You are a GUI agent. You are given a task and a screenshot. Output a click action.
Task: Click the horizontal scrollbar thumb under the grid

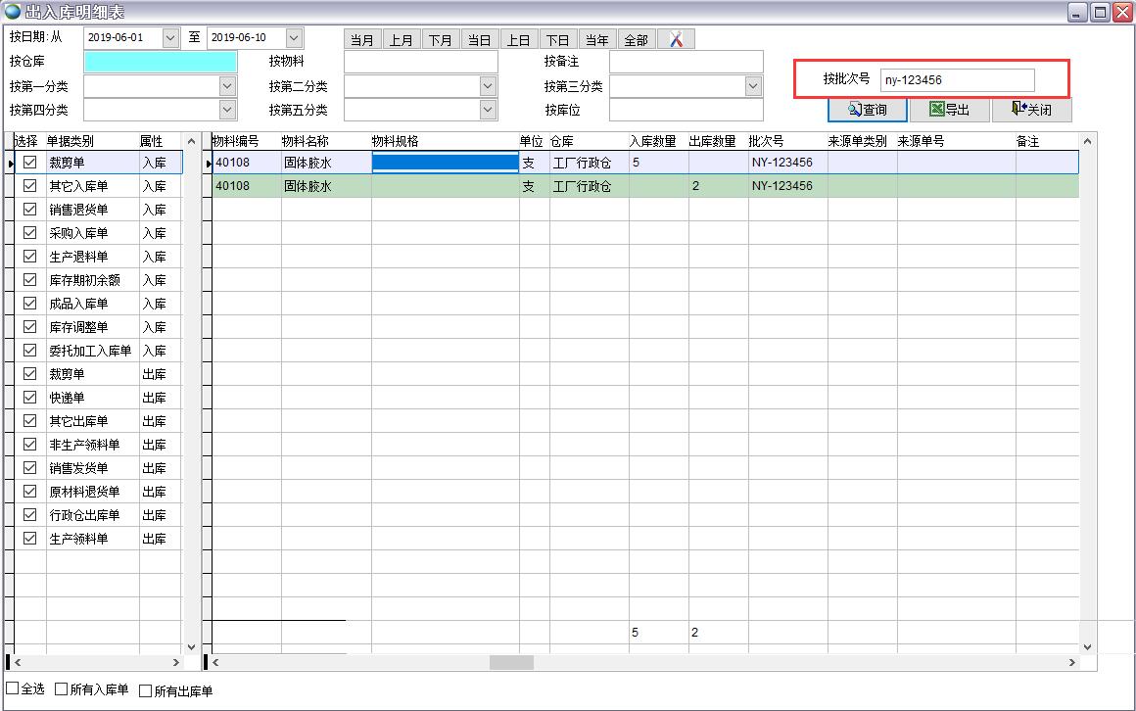[x=511, y=663]
